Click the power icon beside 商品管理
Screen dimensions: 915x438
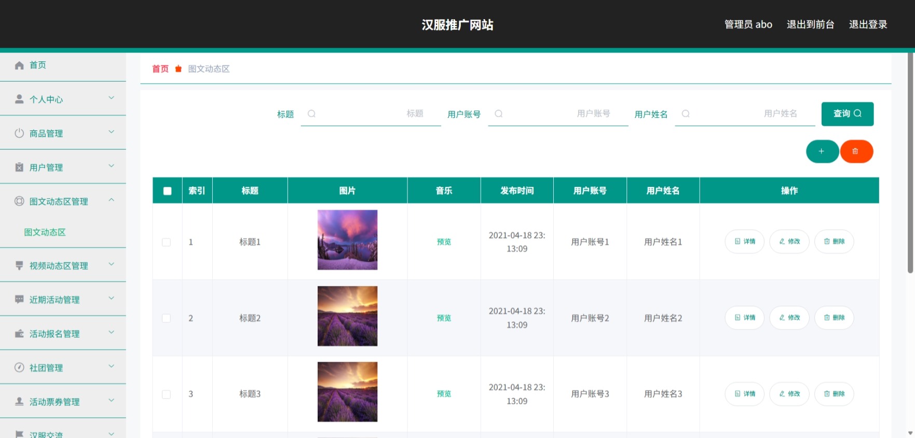click(x=19, y=133)
